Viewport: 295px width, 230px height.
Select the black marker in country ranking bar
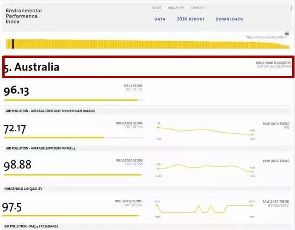click(x=13, y=44)
